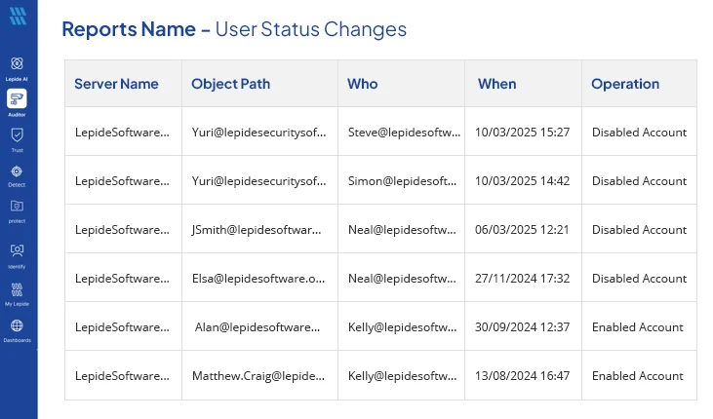Select LepideSoftware server in JSmith row
The image size is (713, 419).
122,230
